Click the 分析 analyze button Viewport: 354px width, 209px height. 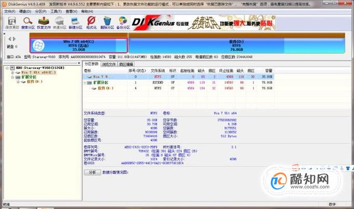[92, 172]
